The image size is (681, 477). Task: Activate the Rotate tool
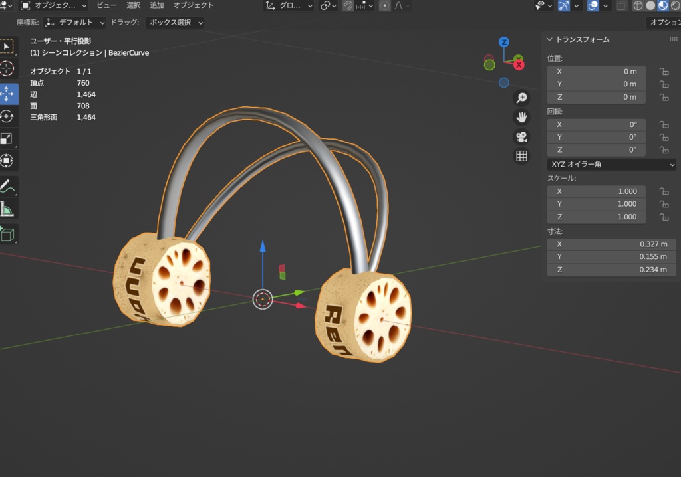(x=7, y=116)
